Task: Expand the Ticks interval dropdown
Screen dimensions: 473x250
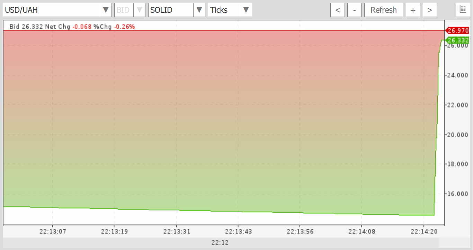Action: coord(246,10)
